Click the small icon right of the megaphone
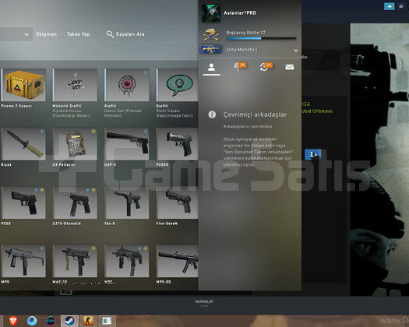The height and width of the screenshot is (327, 409). click(x=401, y=6)
